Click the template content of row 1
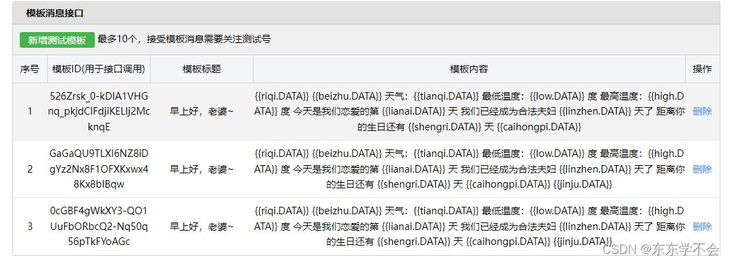The width and height of the screenshot is (730, 262). [x=469, y=112]
